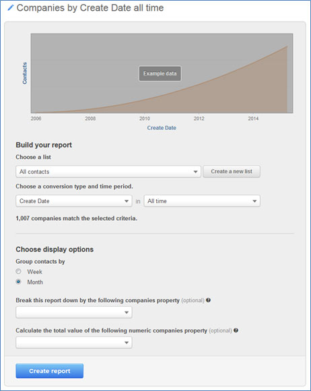Click the Create report button
Viewport: 311px width, 391px height.
tap(49, 371)
